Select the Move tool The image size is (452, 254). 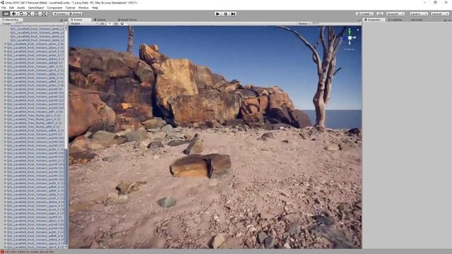click(13, 14)
